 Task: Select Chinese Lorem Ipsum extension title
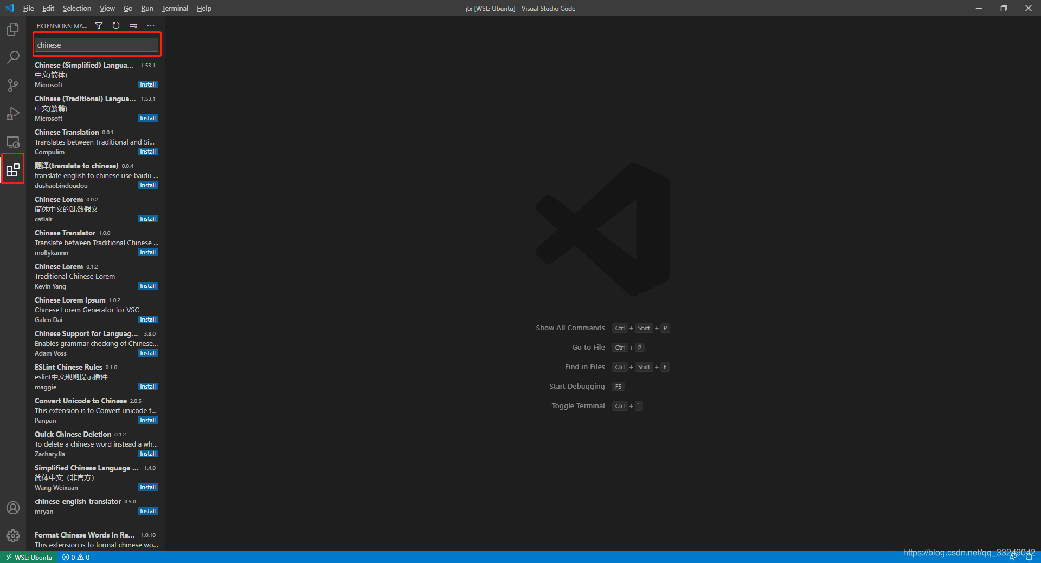(x=70, y=300)
